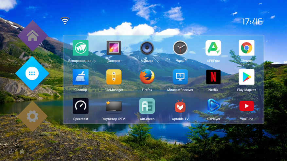
Task: Open the Chrome browser
Action: tap(246, 48)
